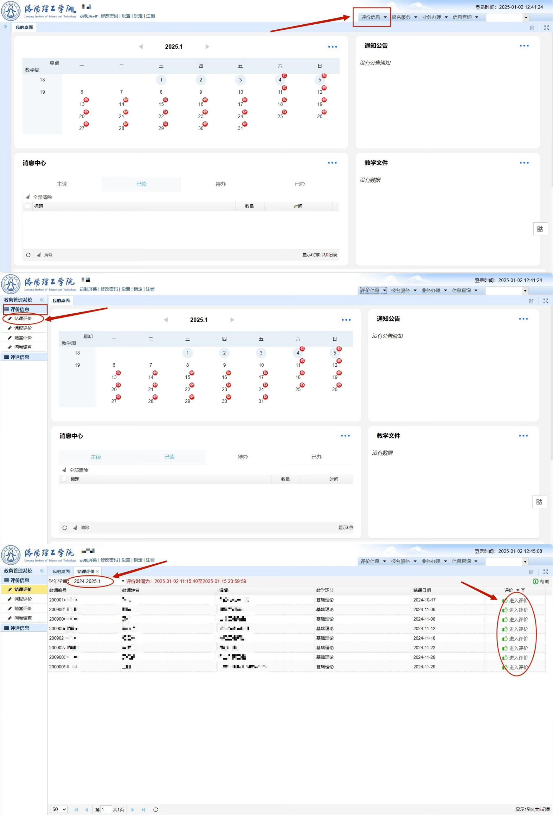553x815 pixels.
Task: Close the 结课评价 tab
Action: click(x=98, y=572)
